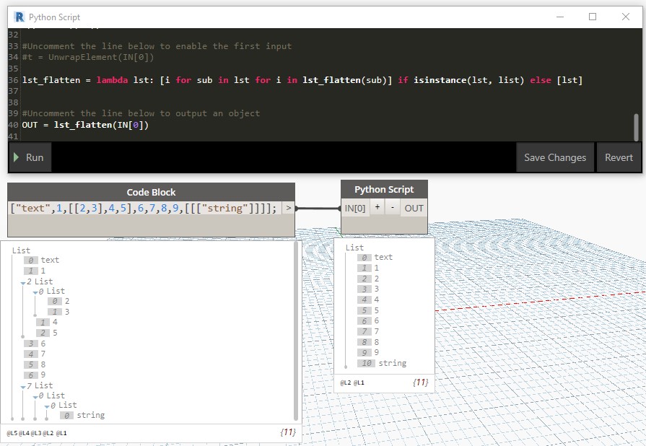Click the Revit icon in Python Script title bar

19,17
